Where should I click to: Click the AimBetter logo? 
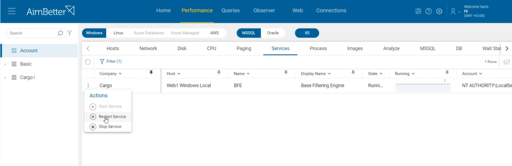50,11
